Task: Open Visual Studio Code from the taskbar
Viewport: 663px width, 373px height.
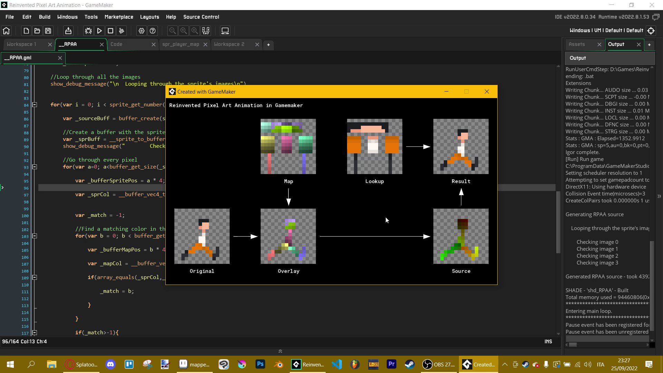Action: click(x=337, y=364)
